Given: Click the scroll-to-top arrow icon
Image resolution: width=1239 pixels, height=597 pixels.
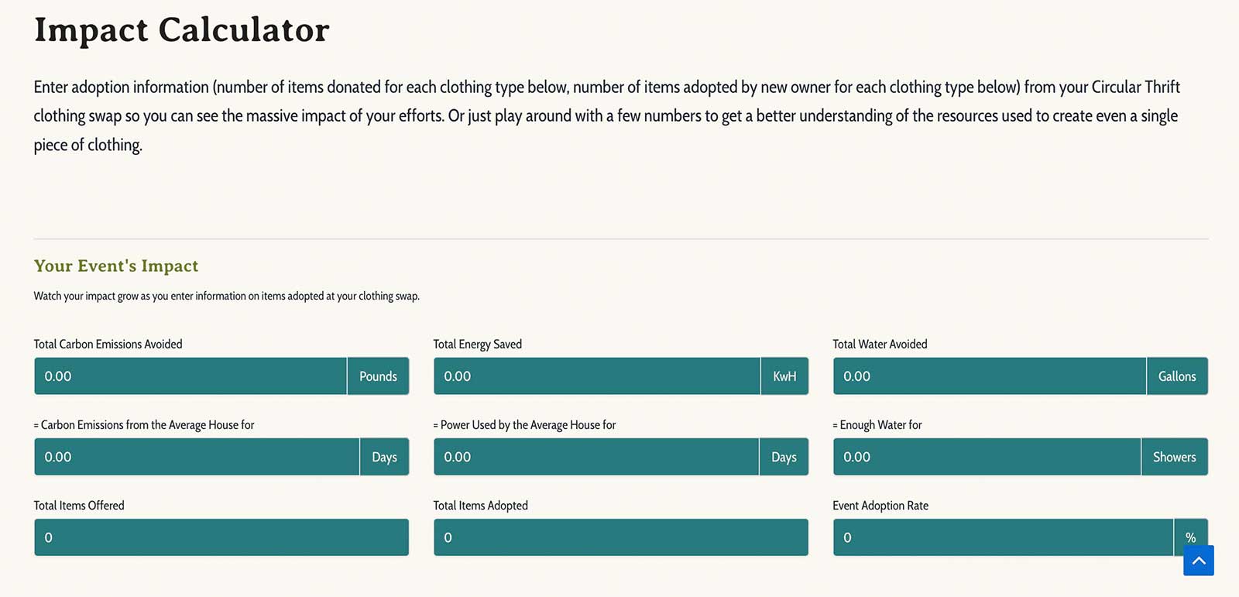Looking at the screenshot, I should click(1198, 561).
